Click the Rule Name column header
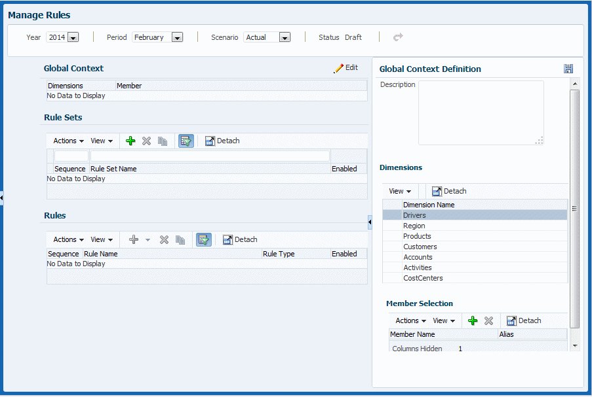This screenshot has width=592, height=397. pos(172,254)
